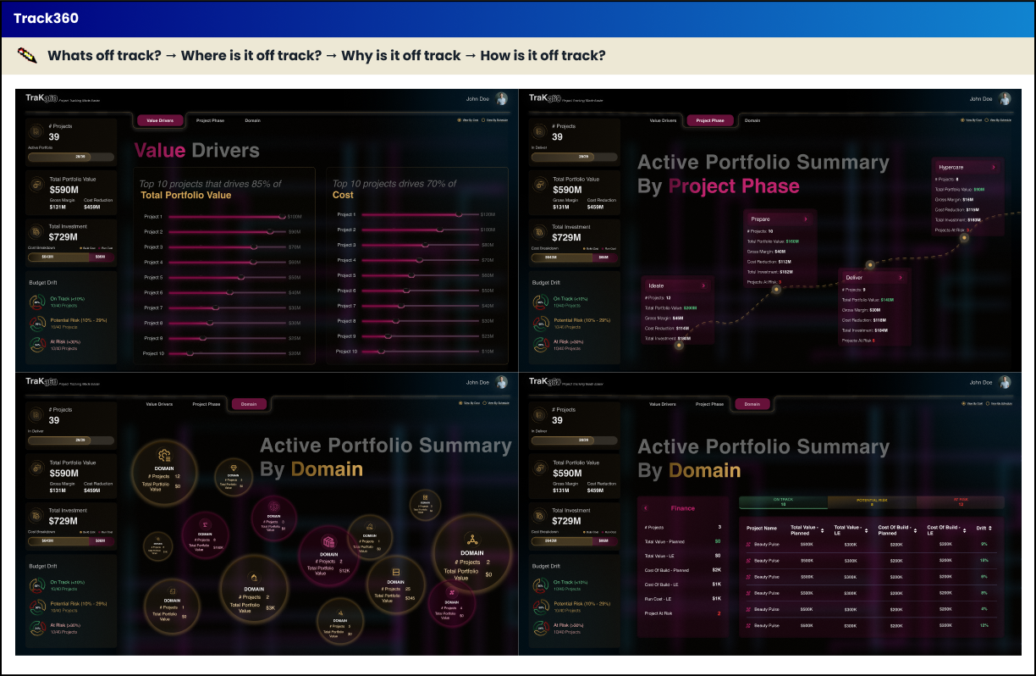The width and height of the screenshot is (1036, 676).
Task: Click Total Portfolio Value icon in Finance table panel
Action: click(539, 468)
